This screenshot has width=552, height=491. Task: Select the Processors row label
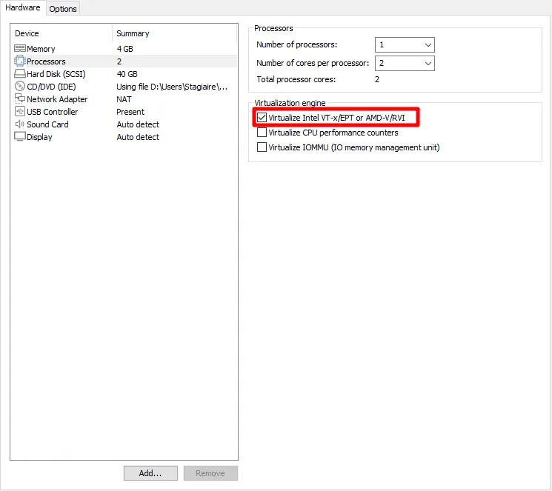tap(46, 61)
